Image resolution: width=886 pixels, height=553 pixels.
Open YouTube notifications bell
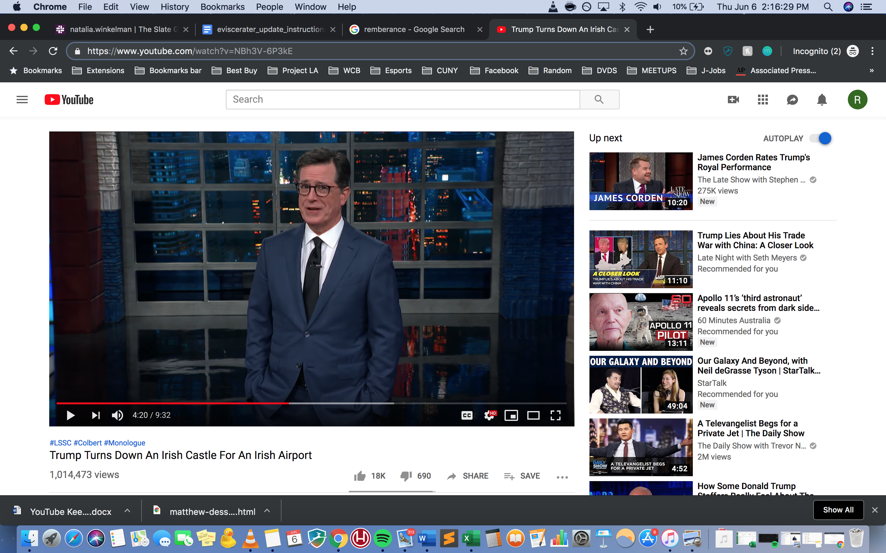[x=822, y=100]
